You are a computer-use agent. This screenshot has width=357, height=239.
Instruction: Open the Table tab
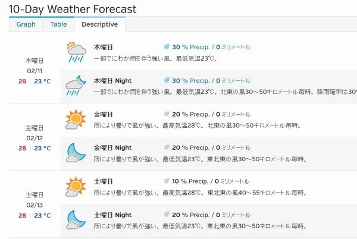coord(58,24)
